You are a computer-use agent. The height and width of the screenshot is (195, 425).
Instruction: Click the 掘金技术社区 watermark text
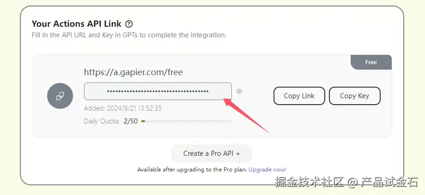tap(309, 182)
